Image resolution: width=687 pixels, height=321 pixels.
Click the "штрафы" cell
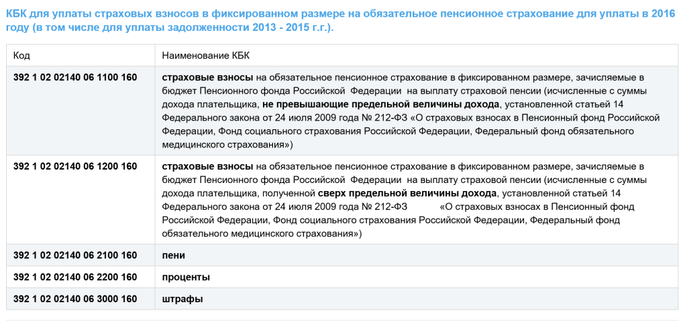[182, 299]
